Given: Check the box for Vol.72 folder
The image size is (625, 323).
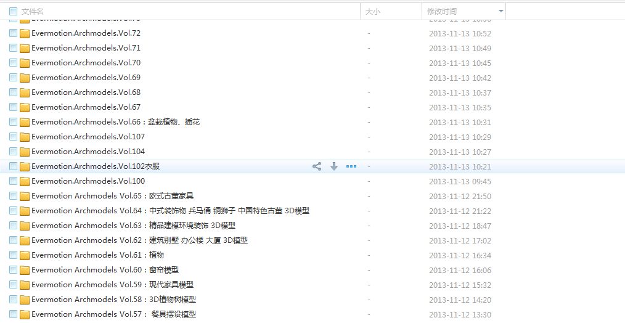Looking at the screenshot, I should (x=13, y=33).
